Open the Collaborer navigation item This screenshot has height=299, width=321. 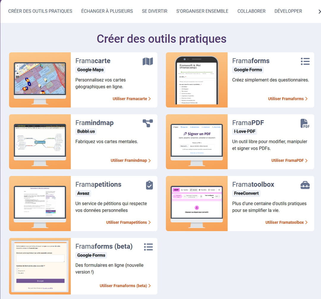point(251,11)
